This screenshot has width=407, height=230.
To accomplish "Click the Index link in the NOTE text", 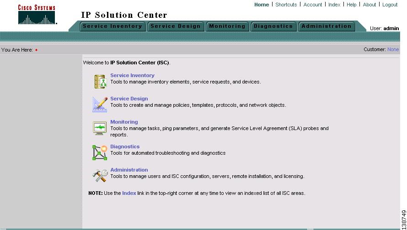I will 129,193.
